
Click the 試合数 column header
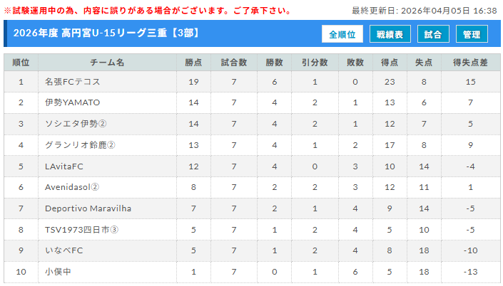tap(233, 62)
